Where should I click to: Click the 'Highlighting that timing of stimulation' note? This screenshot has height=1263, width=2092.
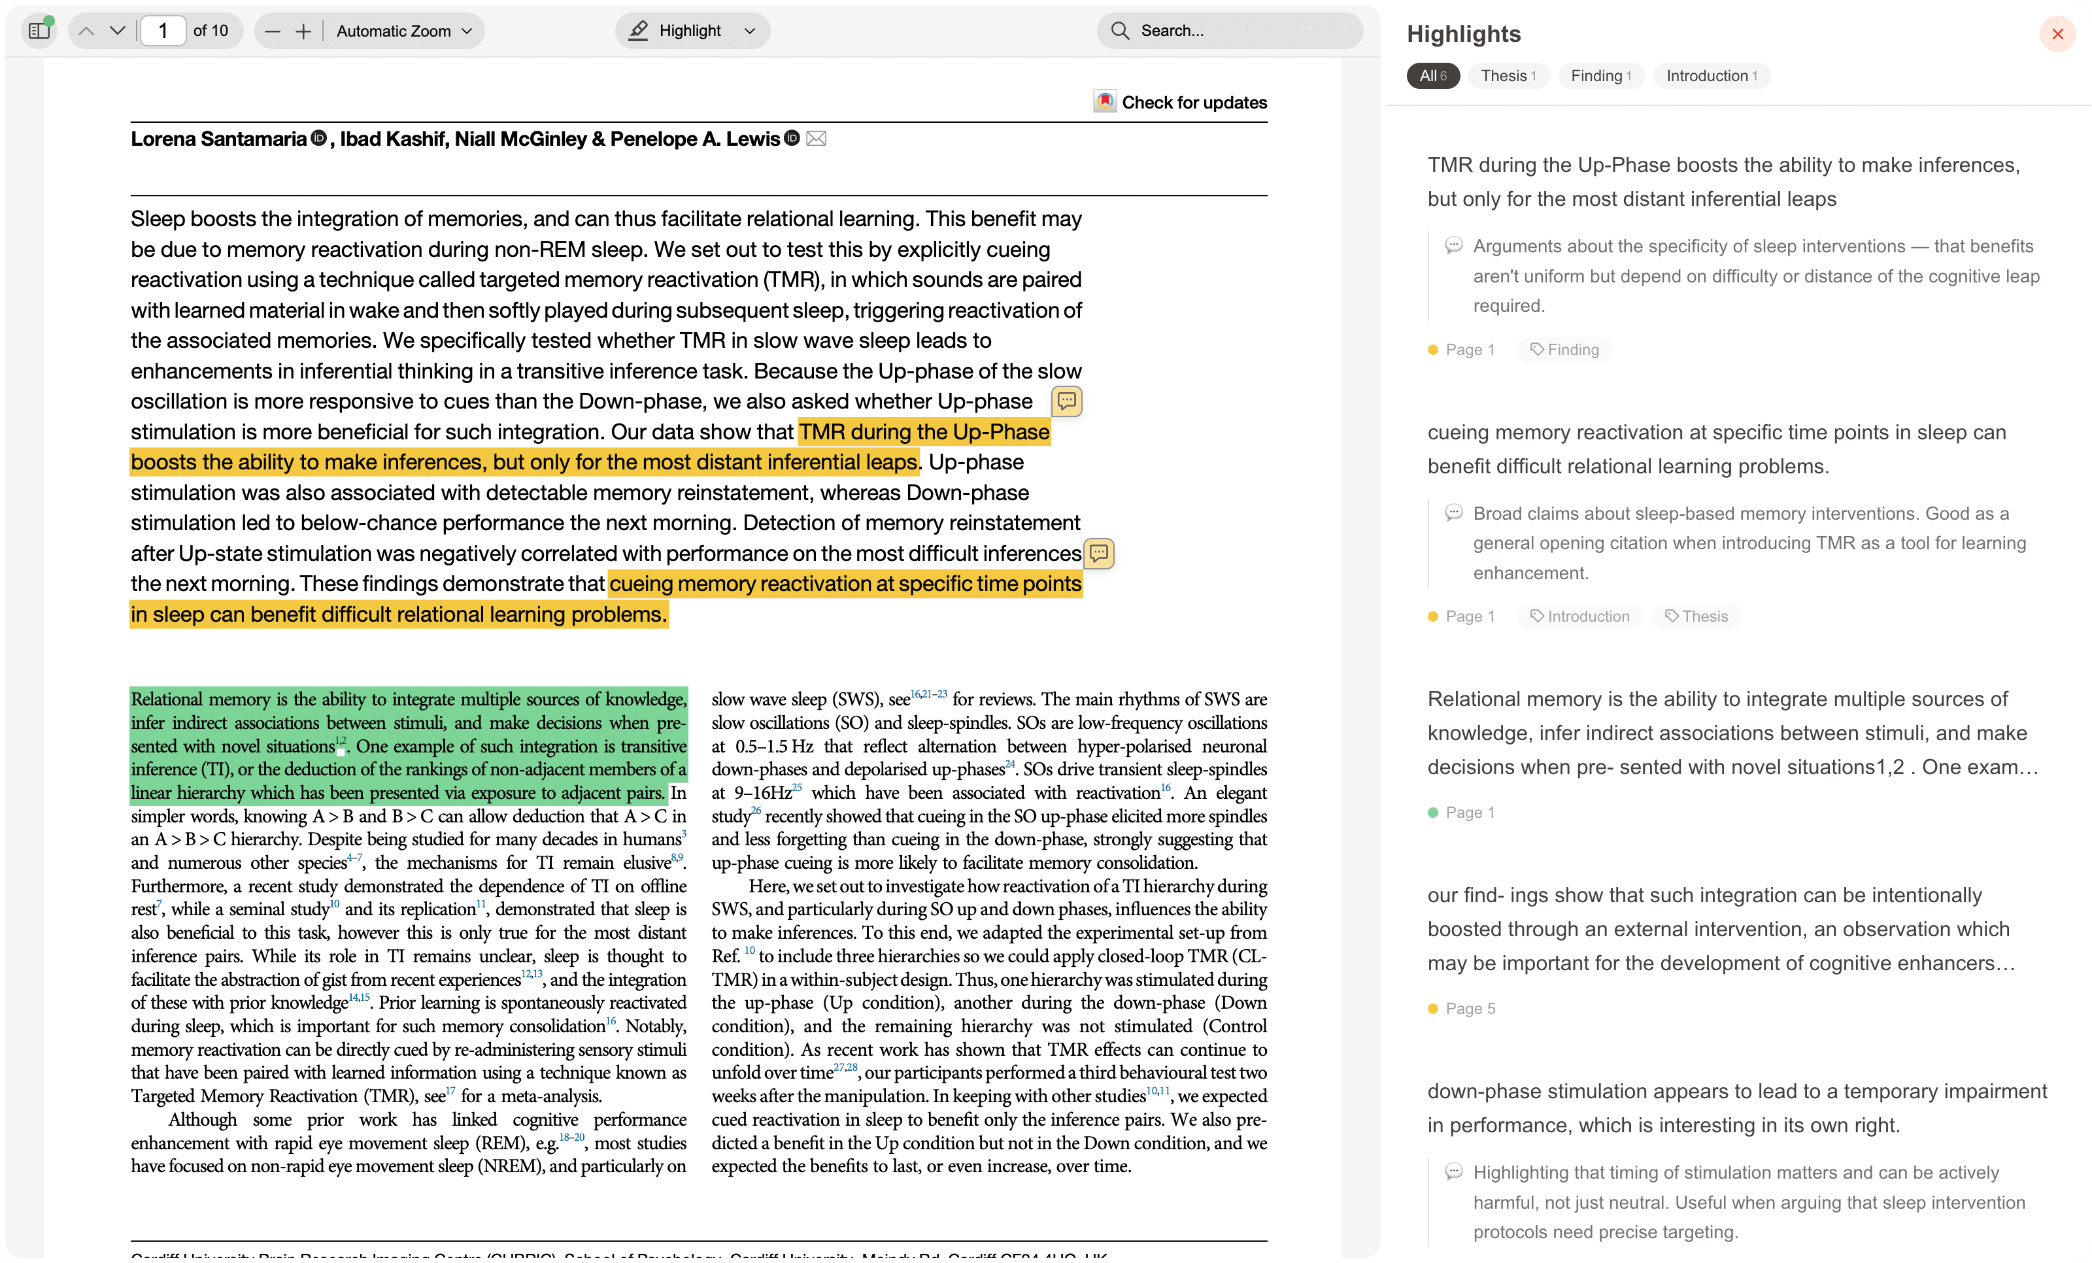coord(1749,1202)
